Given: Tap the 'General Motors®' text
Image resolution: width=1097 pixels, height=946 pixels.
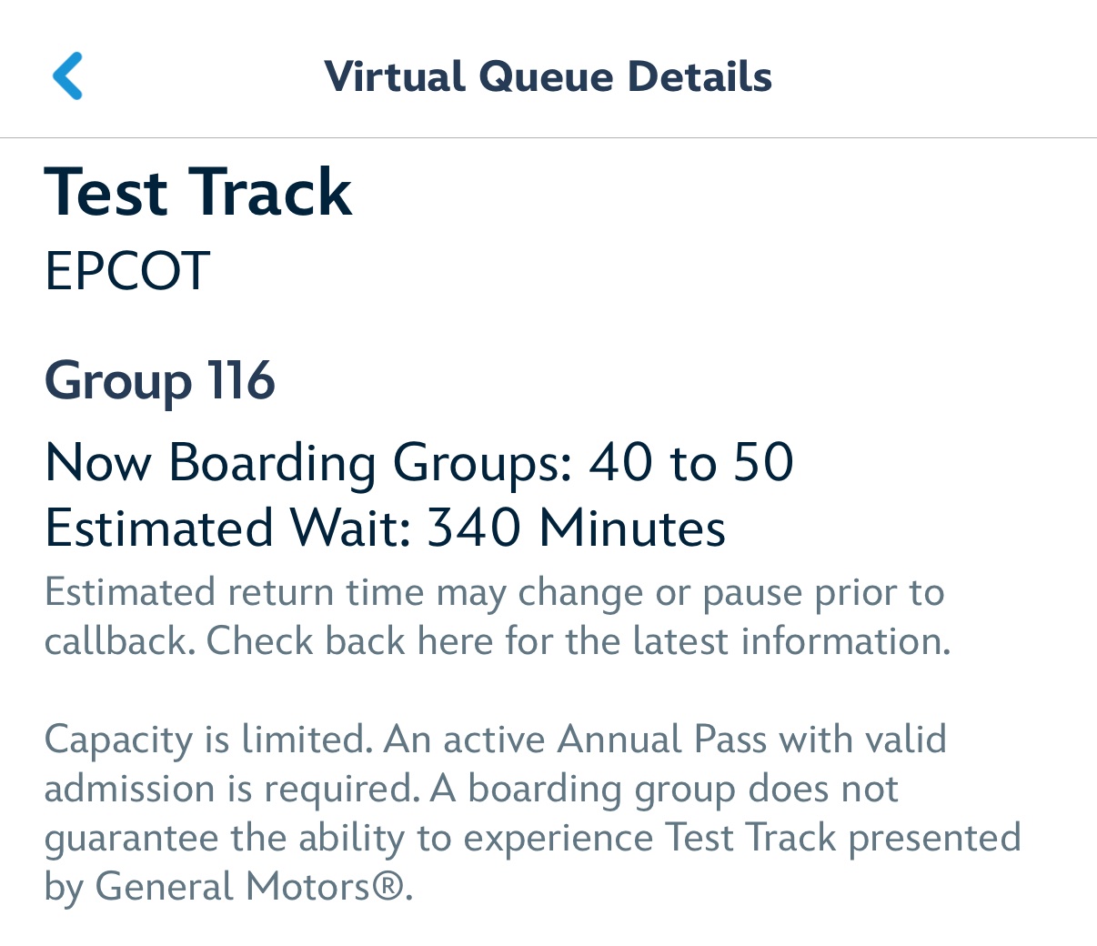Looking at the screenshot, I should [254, 887].
